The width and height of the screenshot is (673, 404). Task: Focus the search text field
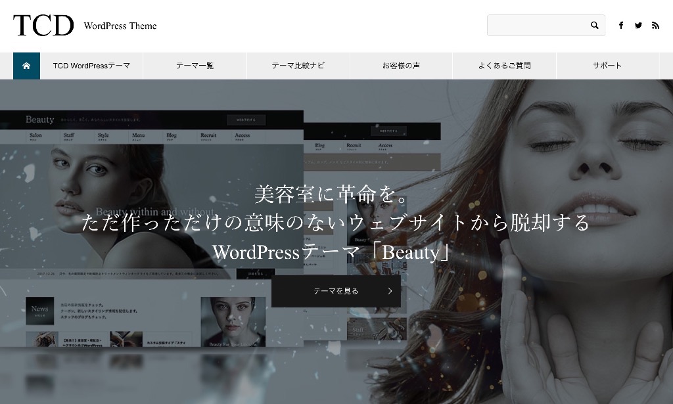pyautogui.click(x=537, y=26)
